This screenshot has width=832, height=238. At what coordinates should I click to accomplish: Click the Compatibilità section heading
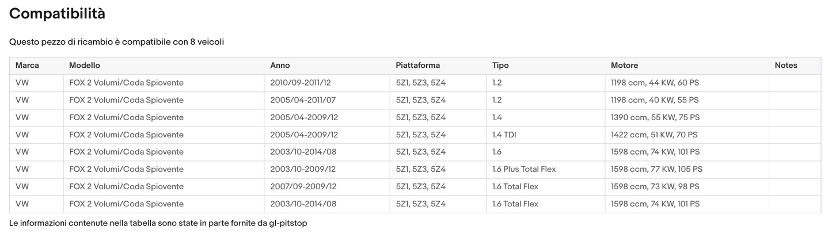pyautogui.click(x=57, y=14)
